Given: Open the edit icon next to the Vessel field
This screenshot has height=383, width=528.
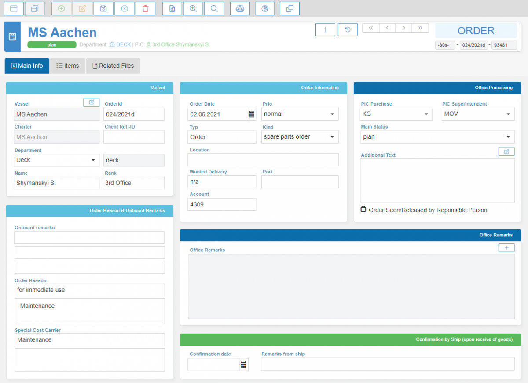Looking at the screenshot, I should tap(91, 102).
